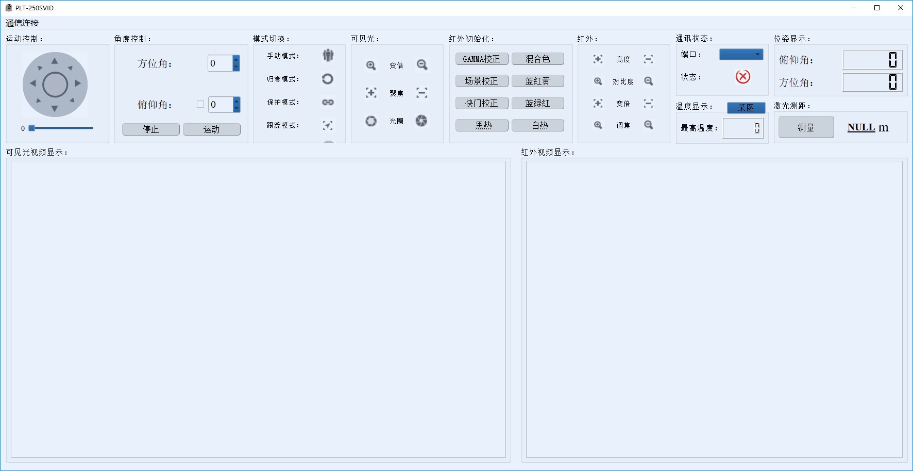Click the 蓝红黄 palette button
Viewport: 913px width, 471px height.
[x=538, y=81]
